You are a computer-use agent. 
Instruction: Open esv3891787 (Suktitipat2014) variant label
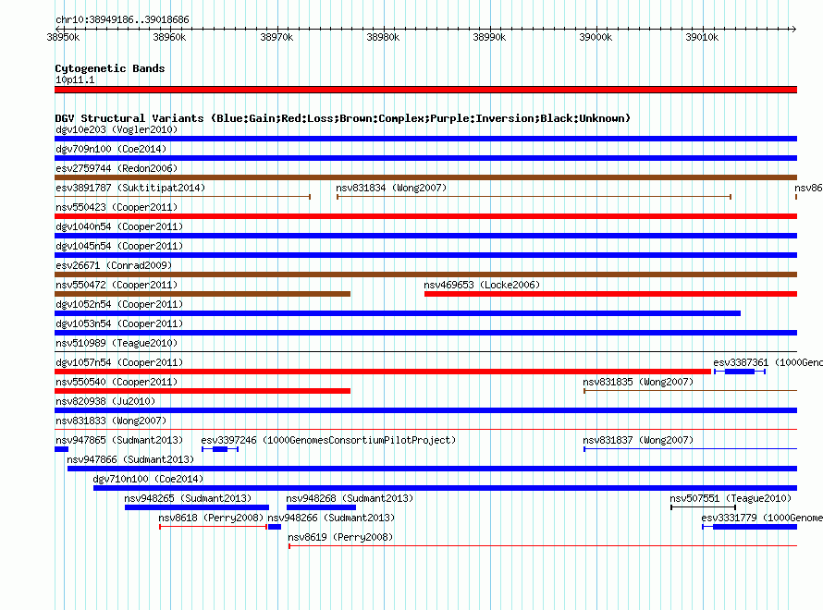coord(130,188)
